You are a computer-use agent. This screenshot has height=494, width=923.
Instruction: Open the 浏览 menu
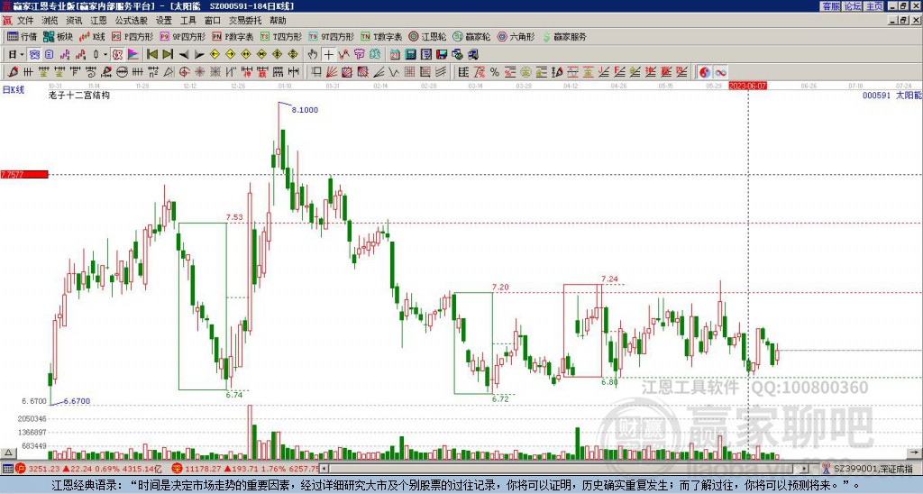click(50, 21)
